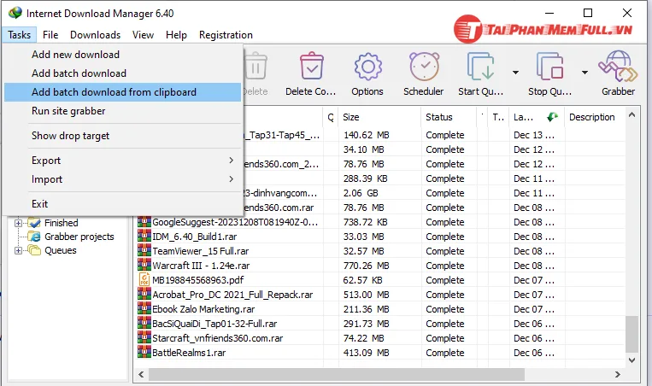Click the vertical scrollbar down arrow
This screenshot has height=386, width=652.
(632, 360)
